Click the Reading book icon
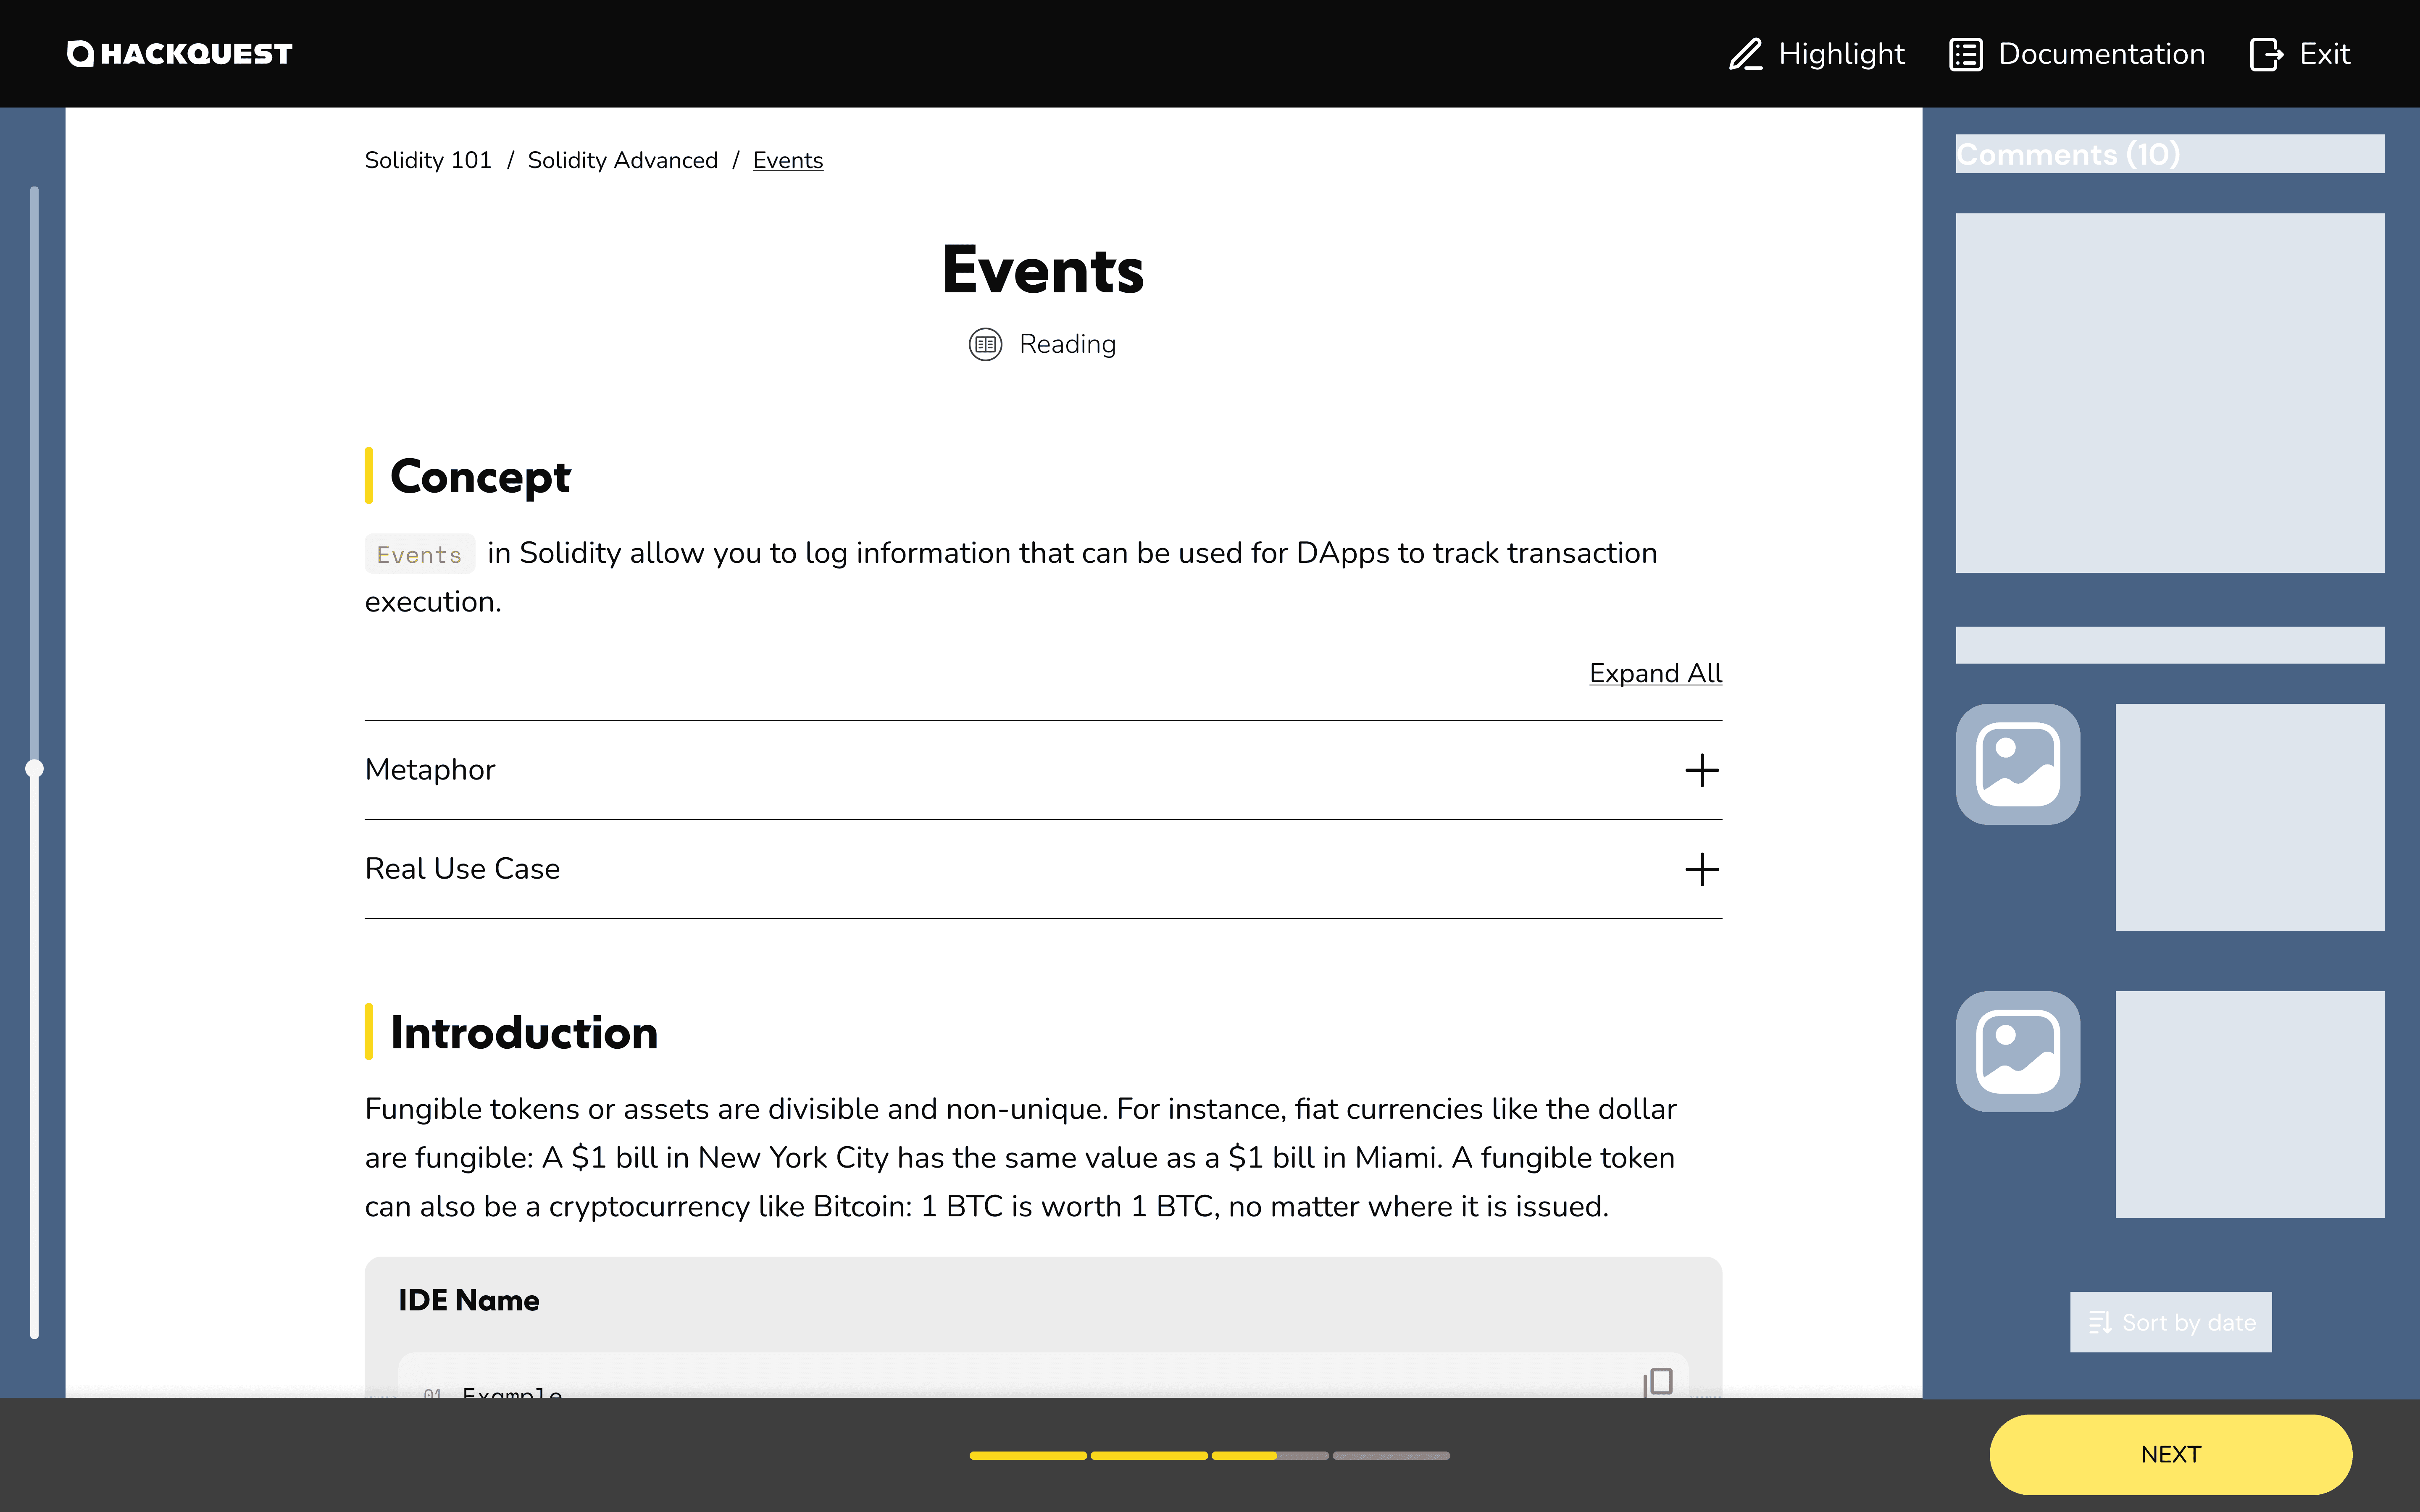The width and height of the screenshot is (2420, 1512). coord(985,344)
